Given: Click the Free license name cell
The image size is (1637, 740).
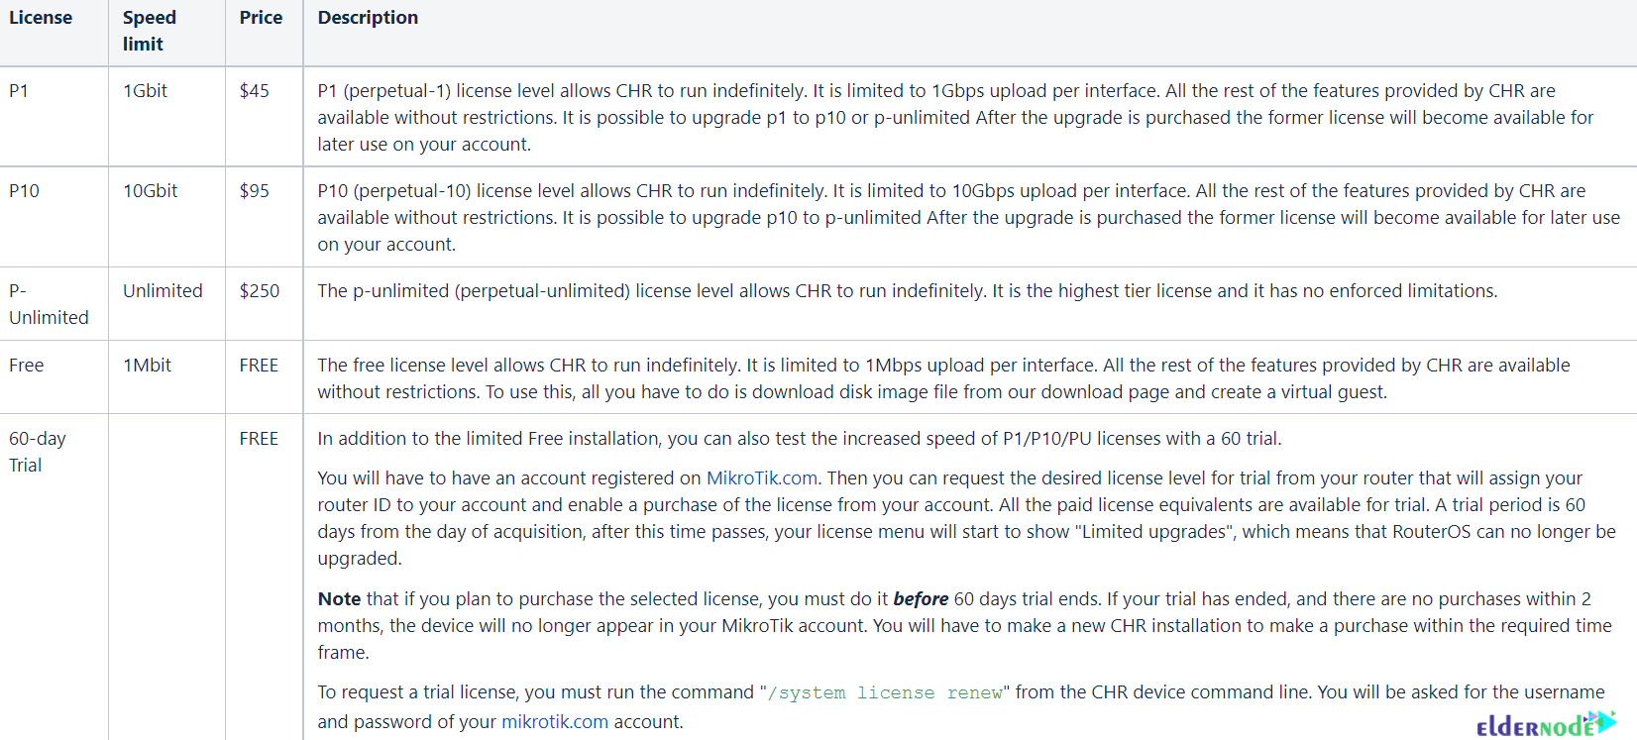Looking at the screenshot, I should pos(54,377).
